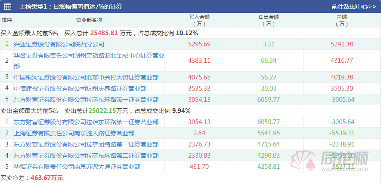
Task: Open 东方财富证券拉萨团结路第一营业部 link
Action: 86,144
